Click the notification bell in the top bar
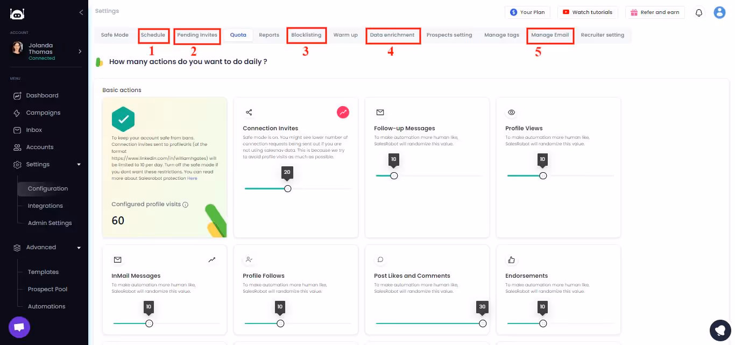 point(698,12)
